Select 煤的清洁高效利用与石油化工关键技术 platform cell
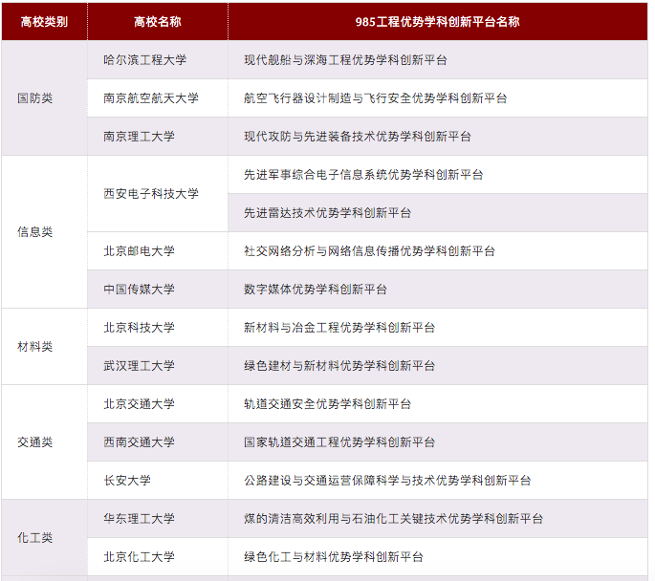Viewport: 655px width, 581px height. click(x=438, y=519)
